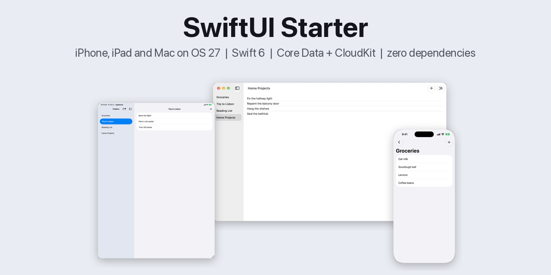Open Reading List in the Mac sidebar
This screenshot has height=275, width=551.
[x=229, y=111]
